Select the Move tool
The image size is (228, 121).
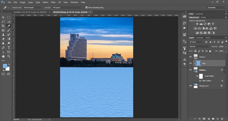(x=3, y=17)
